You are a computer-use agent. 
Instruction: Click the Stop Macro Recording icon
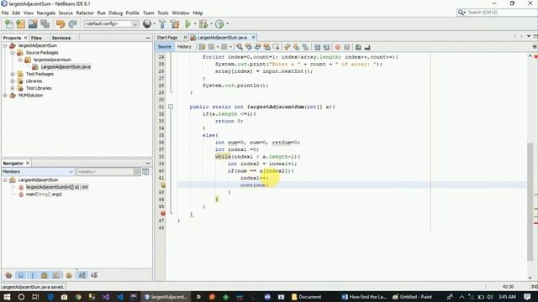pyautogui.click(x=347, y=47)
